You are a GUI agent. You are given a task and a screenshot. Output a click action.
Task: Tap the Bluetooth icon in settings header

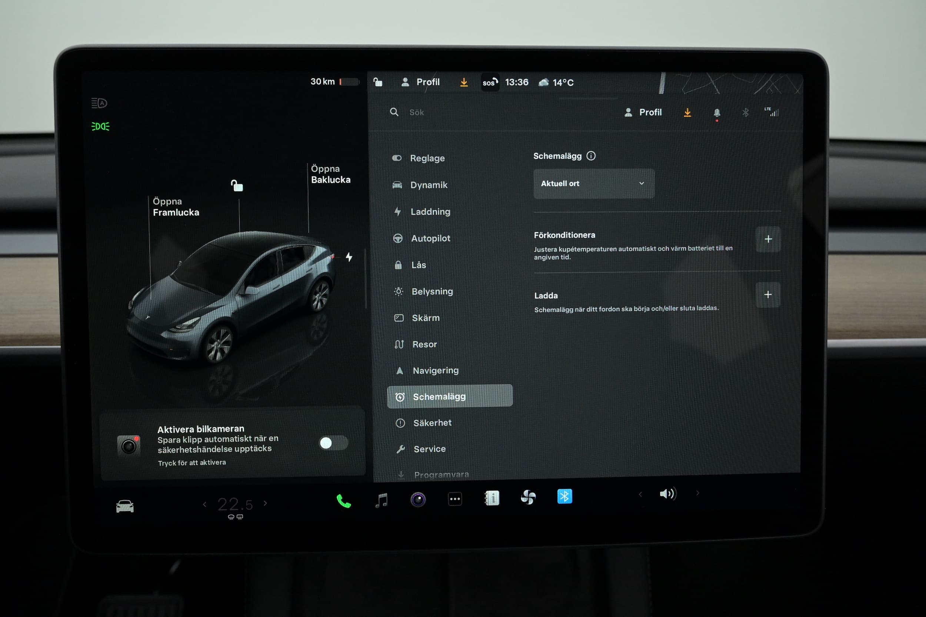(745, 113)
